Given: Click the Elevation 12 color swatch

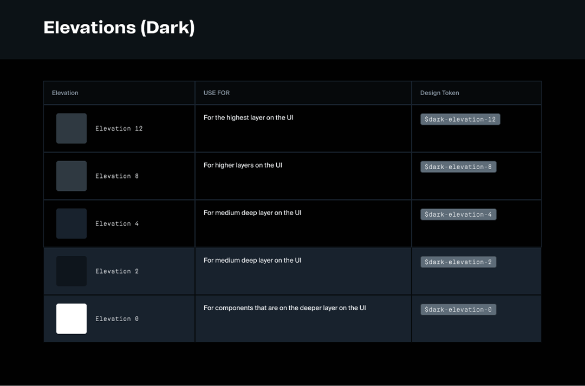Looking at the screenshot, I should point(71,129).
